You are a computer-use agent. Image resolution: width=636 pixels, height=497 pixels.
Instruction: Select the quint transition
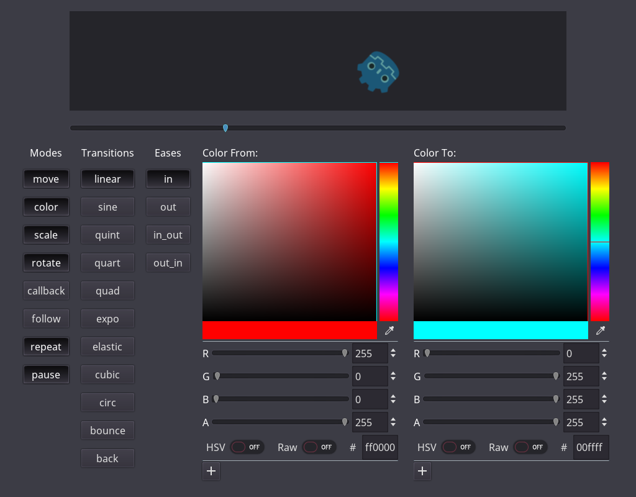[x=107, y=235]
